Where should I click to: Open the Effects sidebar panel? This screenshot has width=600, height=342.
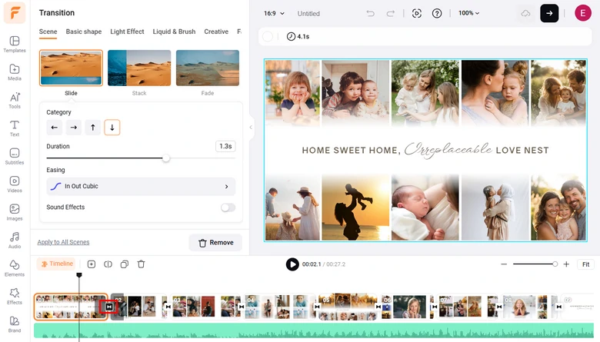[15, 296]
